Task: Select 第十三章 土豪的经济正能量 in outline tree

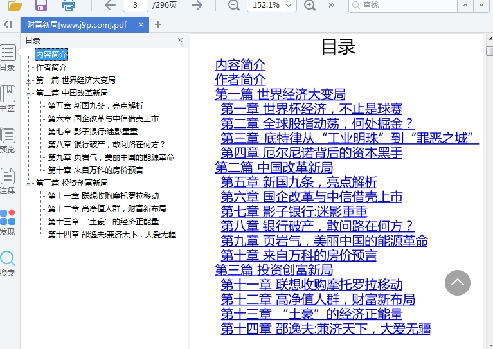Action: (103, 222)
